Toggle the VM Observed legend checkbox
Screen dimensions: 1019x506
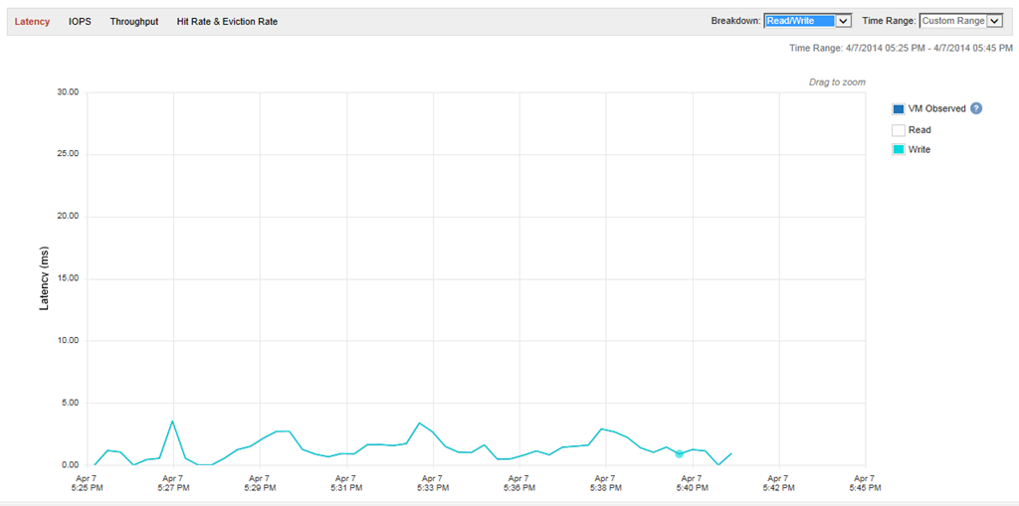click(x=899, y=109)
